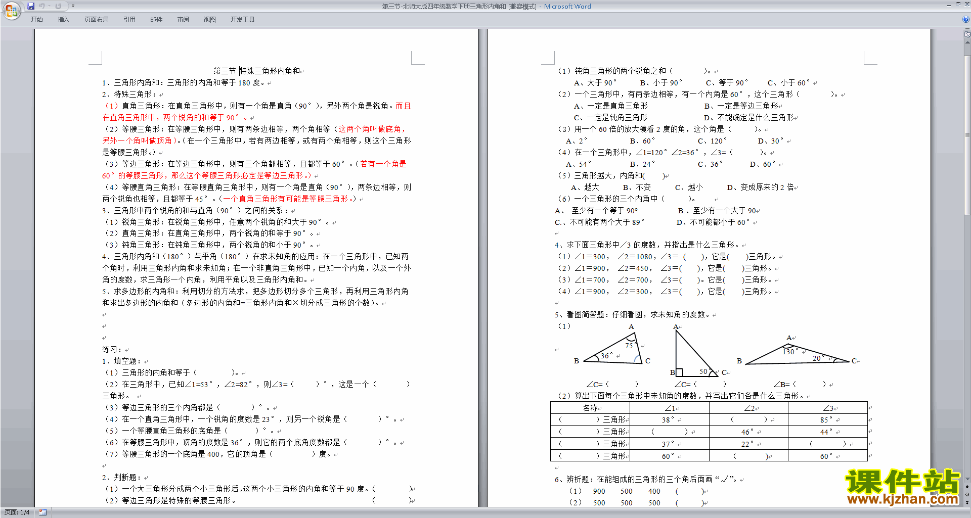The height and width of the screenshot is (518, 971).
Task: Click the vertical scrollbar up arrow
Action: tap(967, 42)
